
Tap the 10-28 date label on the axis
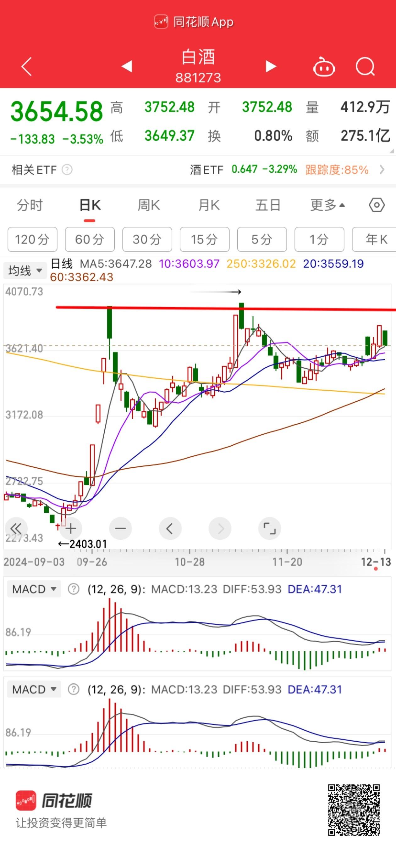click(190, 562)
